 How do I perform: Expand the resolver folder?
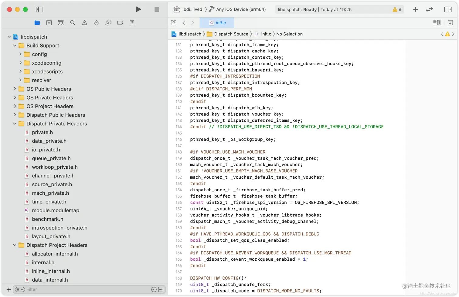click(20, 80)
